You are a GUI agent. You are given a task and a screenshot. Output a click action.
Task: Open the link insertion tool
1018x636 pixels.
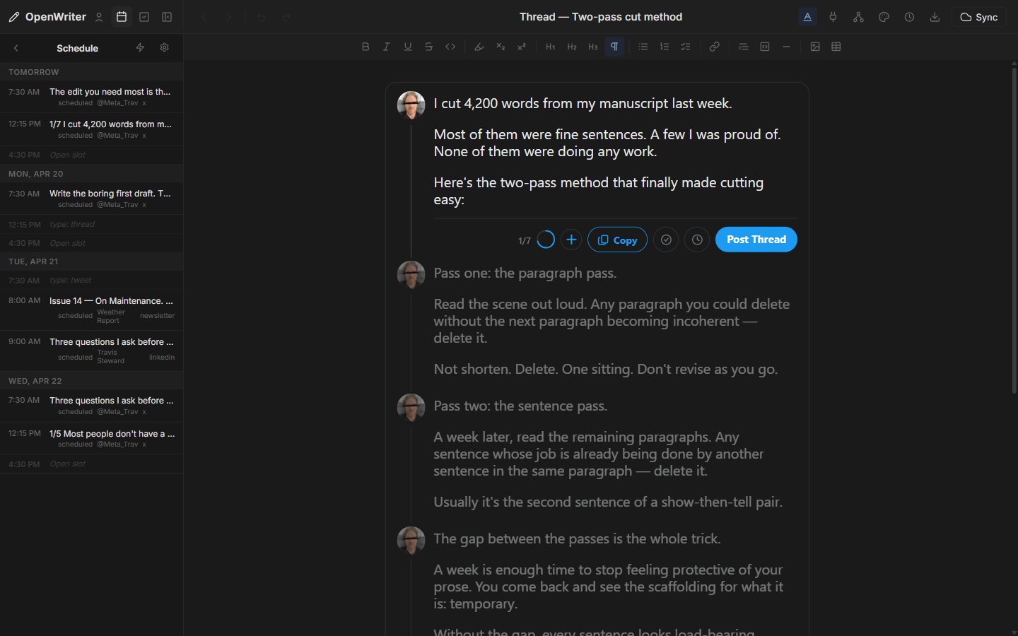point(714,47)
